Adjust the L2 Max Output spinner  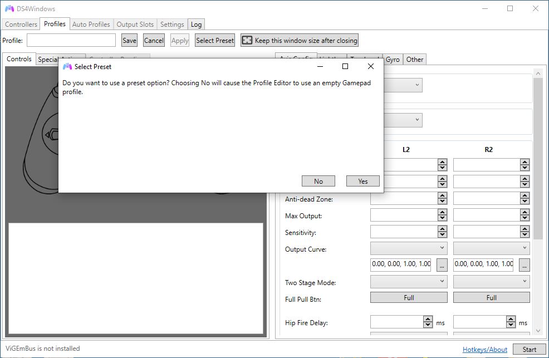click(x=442, y=215)
